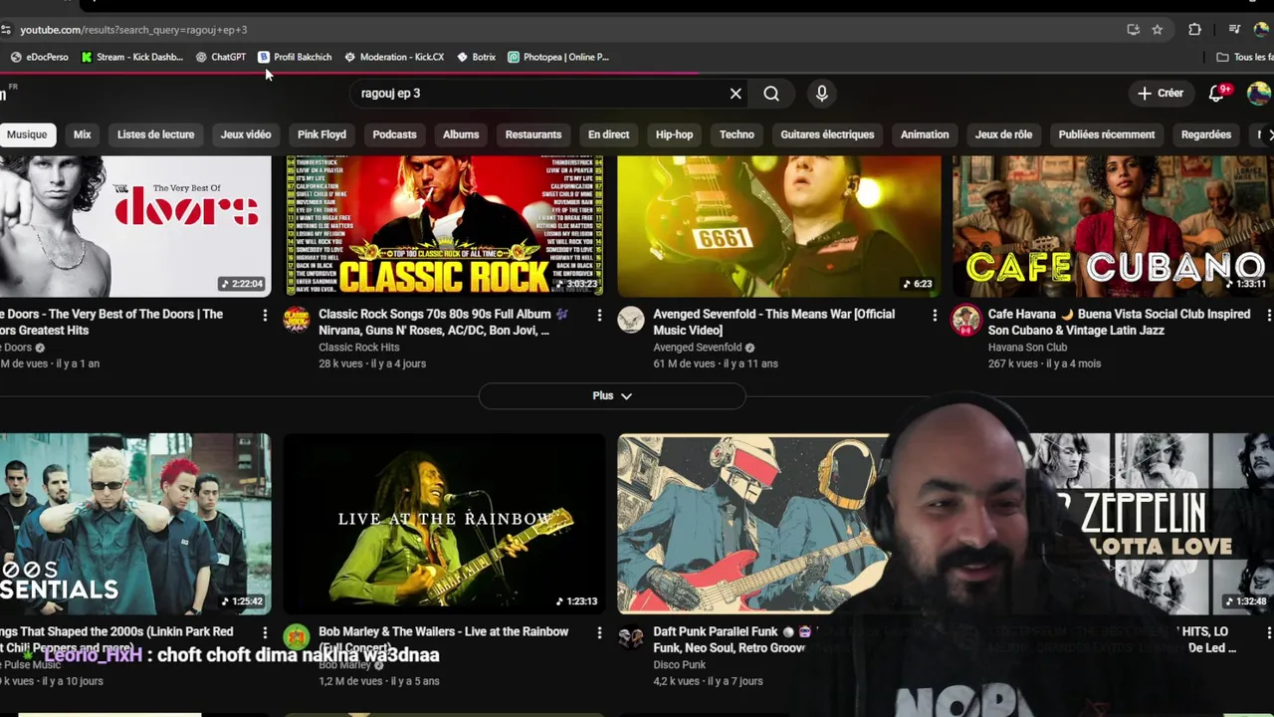
Task: Open the Bob Marley channel avatar
Action: (297, 636)
